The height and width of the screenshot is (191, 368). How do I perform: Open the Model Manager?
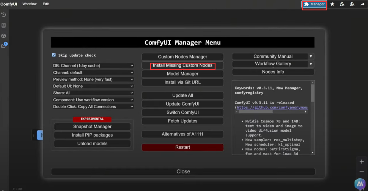183,74
